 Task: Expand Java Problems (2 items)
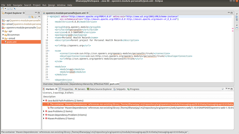[44, 111]
